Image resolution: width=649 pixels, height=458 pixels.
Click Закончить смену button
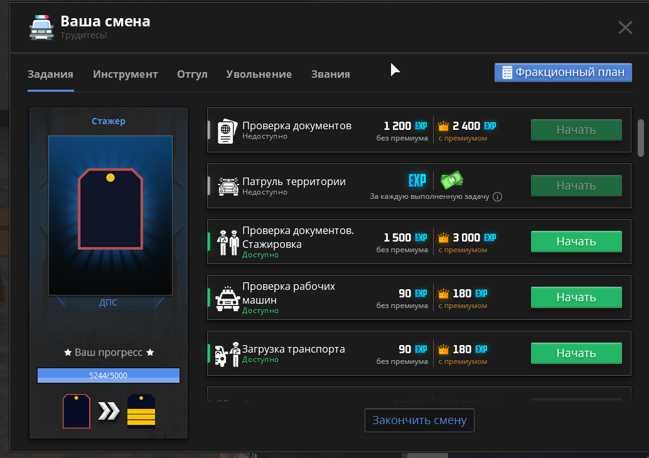pos(419,420)
